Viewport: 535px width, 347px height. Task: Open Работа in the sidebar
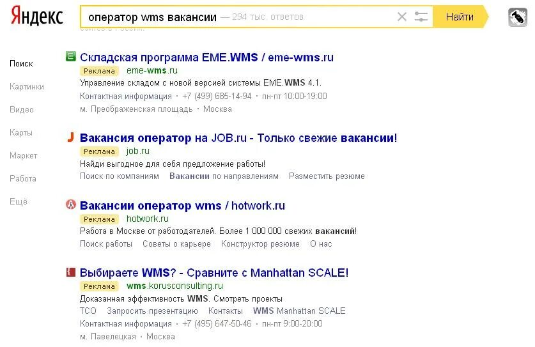click(x=23, y=178)
